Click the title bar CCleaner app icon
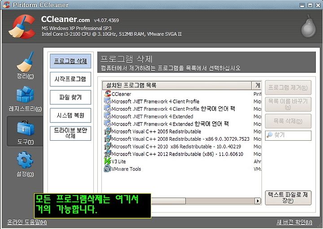323x229 pixels. (x=6, y=5)
